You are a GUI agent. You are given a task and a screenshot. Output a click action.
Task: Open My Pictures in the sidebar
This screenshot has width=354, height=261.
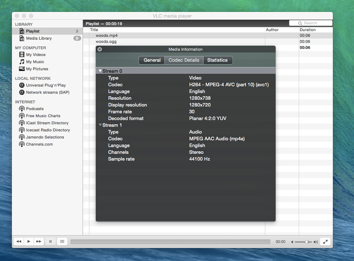tap(47, 69)
